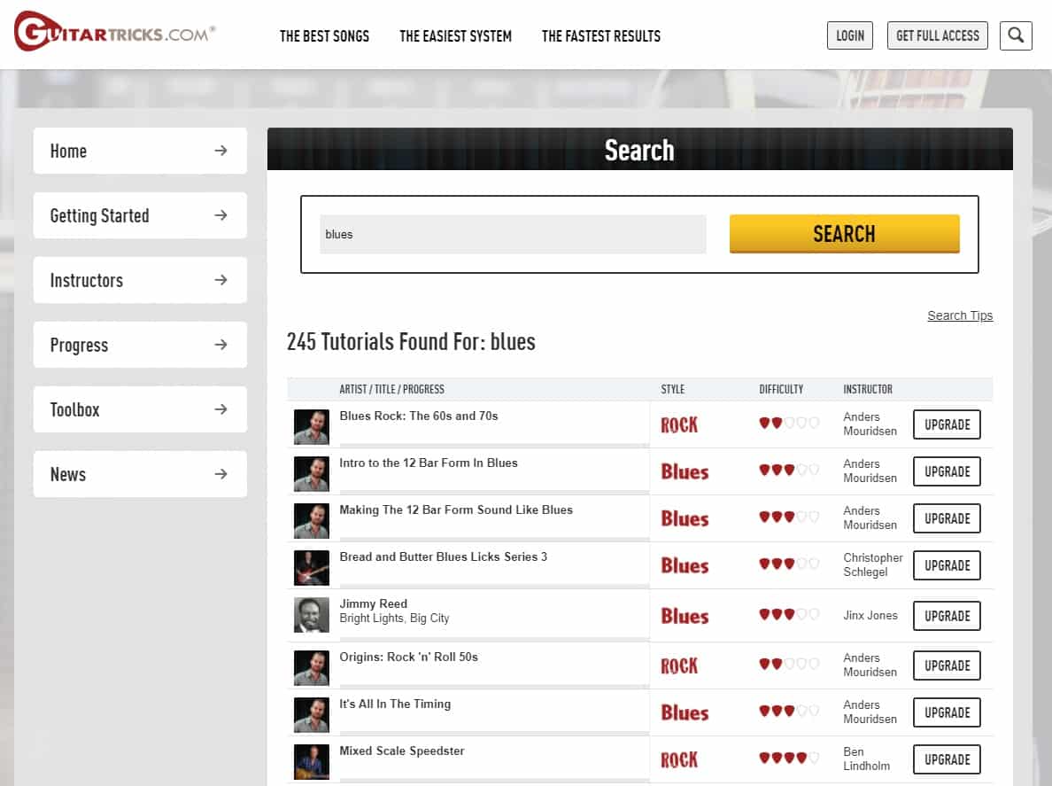Open the GuitarTricks.com logo homepage
This screenshot has height=786, width=1052.
click(115, 31)
